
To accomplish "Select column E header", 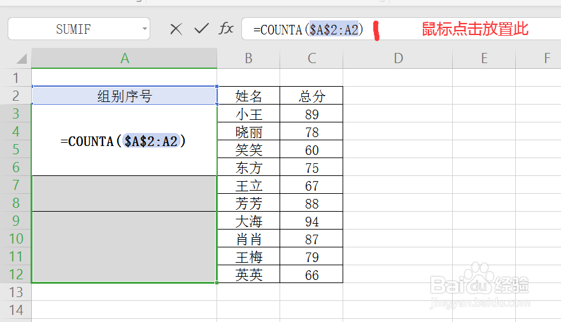I will coord(484,59).
